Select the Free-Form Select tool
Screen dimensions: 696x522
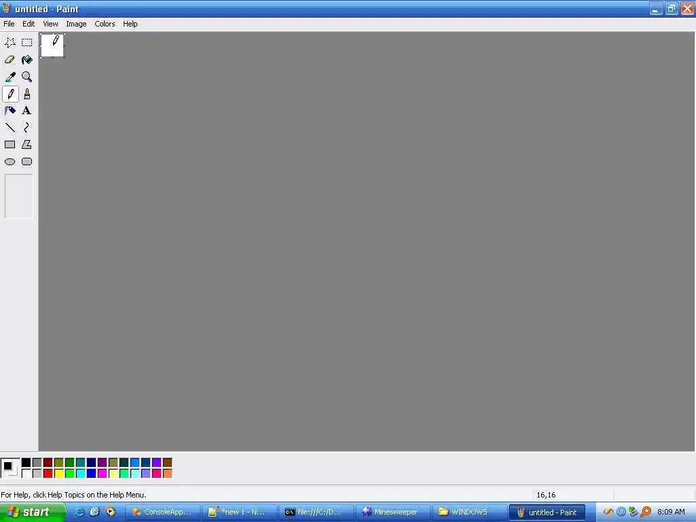click(10, 43)
